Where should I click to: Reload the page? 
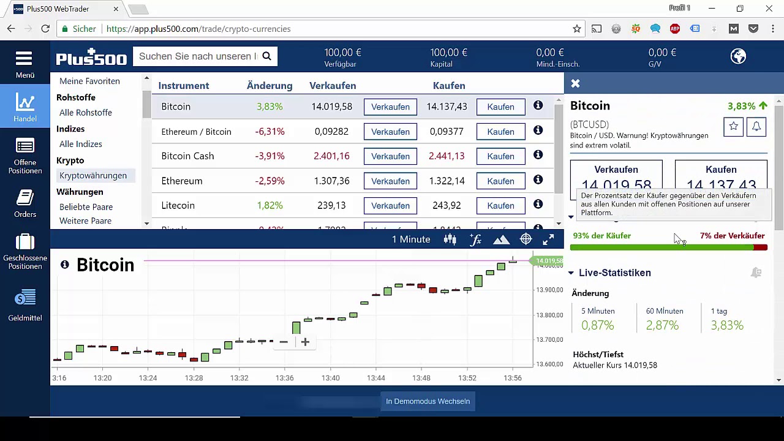45,29
